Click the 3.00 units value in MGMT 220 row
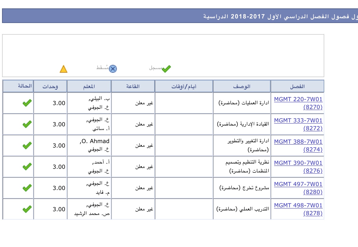The image size is (358, 247). pyautogui.click(x=59, y=103)
